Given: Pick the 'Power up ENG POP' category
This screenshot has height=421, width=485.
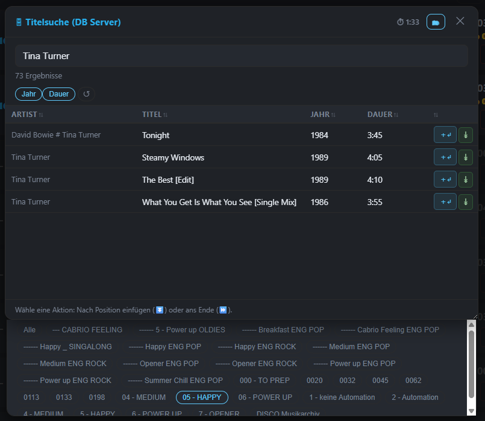Looking at the screenshot, I should click(354, 364).
